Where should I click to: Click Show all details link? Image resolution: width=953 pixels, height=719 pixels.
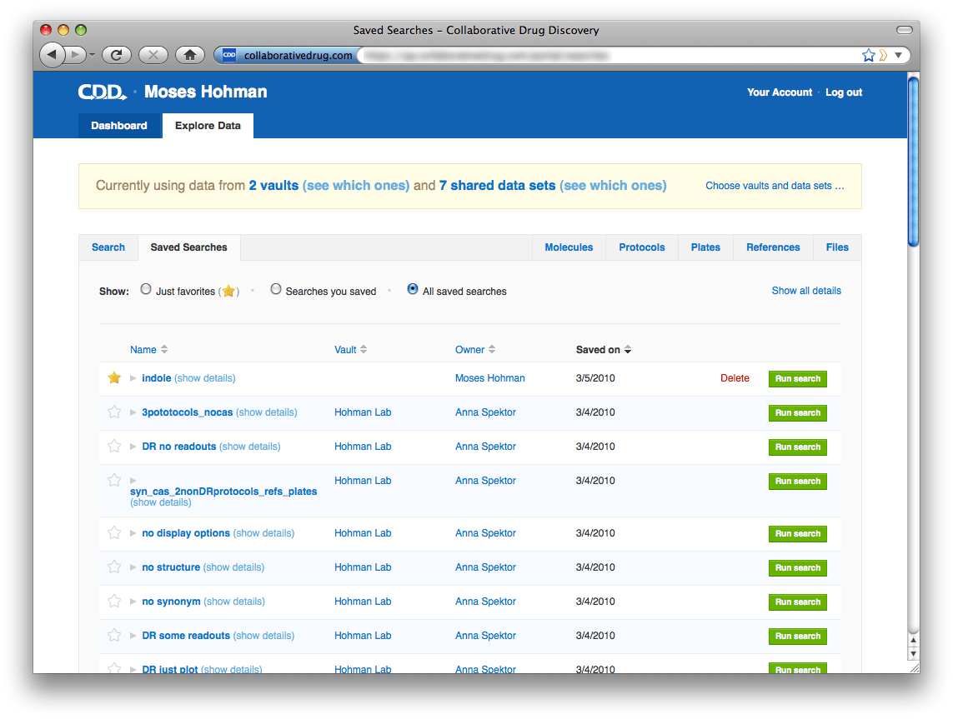pos(806,290)
